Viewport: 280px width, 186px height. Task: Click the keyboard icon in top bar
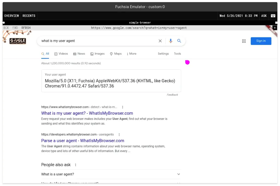point(273,16)
